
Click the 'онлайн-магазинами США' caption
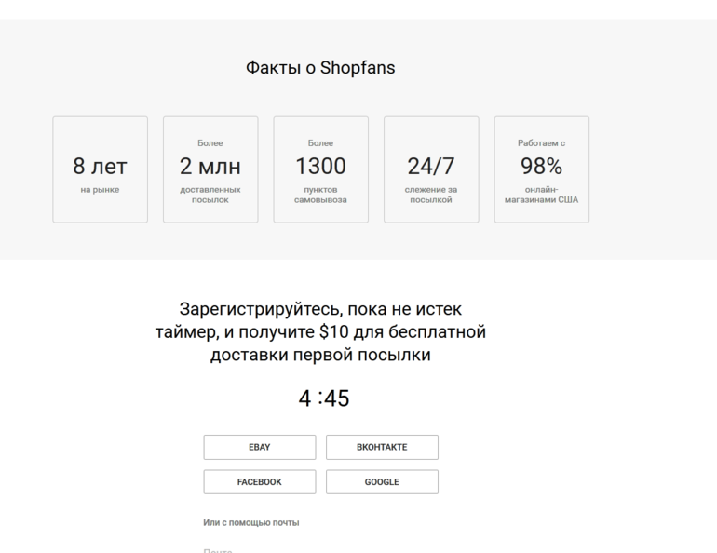(541, 195)
